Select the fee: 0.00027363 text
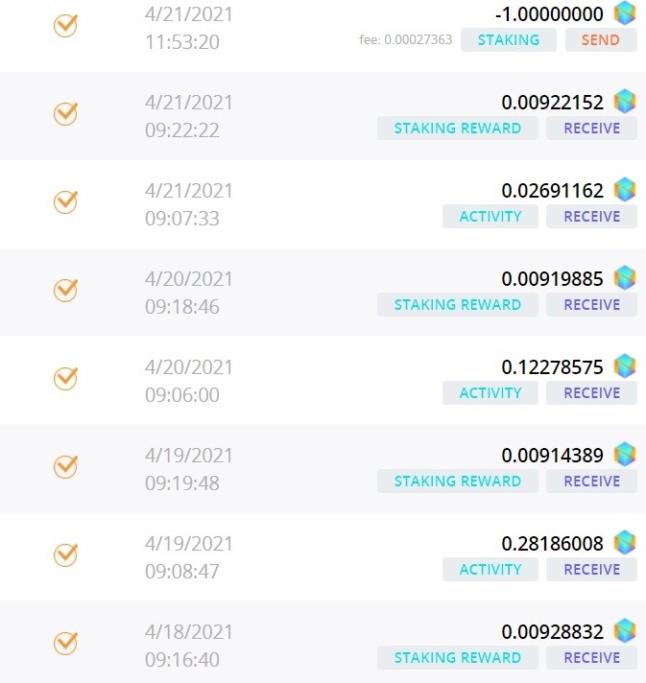646x683 pixels. [405, 39]
